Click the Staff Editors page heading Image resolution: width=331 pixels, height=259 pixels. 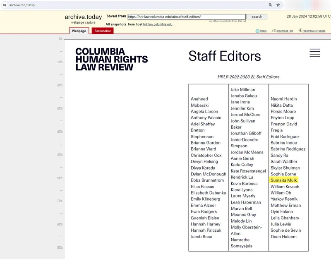click(224, 56)
